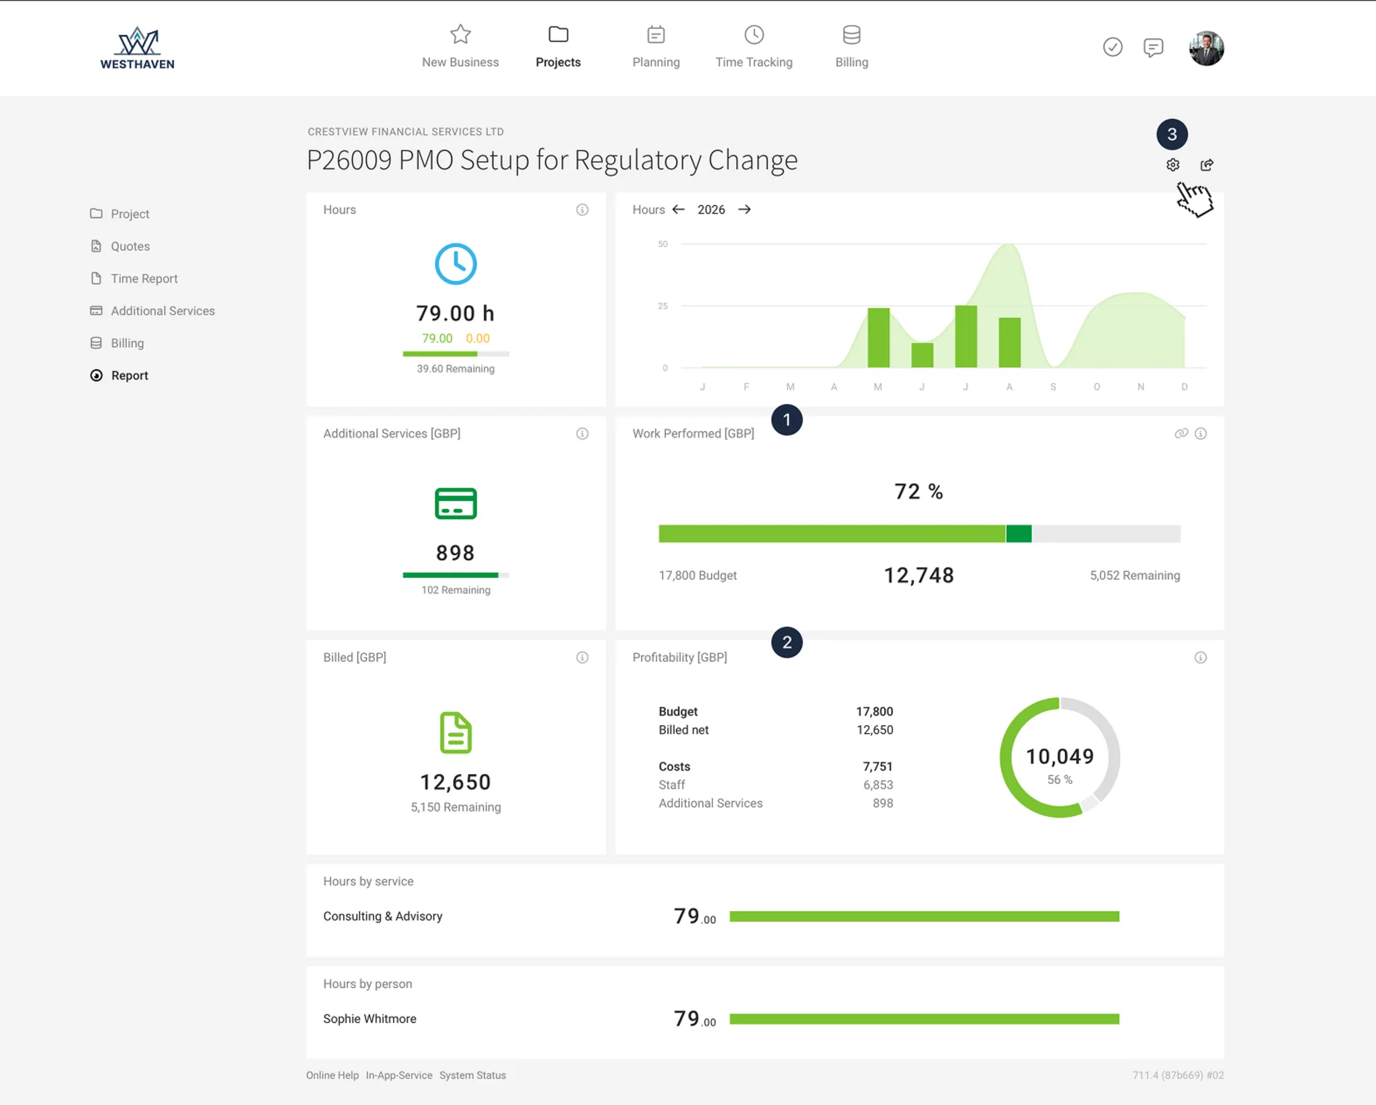Open the Online Help link
The width and height of the screenshot is (1376, 1105).
pos(332,1075)
